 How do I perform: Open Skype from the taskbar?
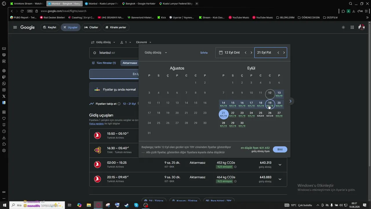coord(136,205)
